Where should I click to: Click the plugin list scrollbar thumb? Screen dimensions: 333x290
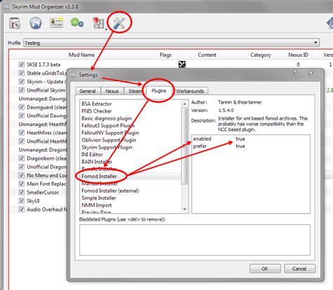(185, 146)
